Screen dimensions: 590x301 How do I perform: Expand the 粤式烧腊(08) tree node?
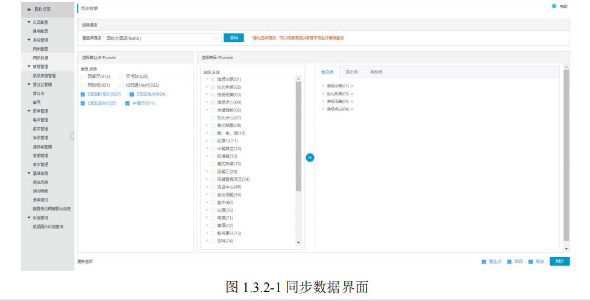point(207,125)
